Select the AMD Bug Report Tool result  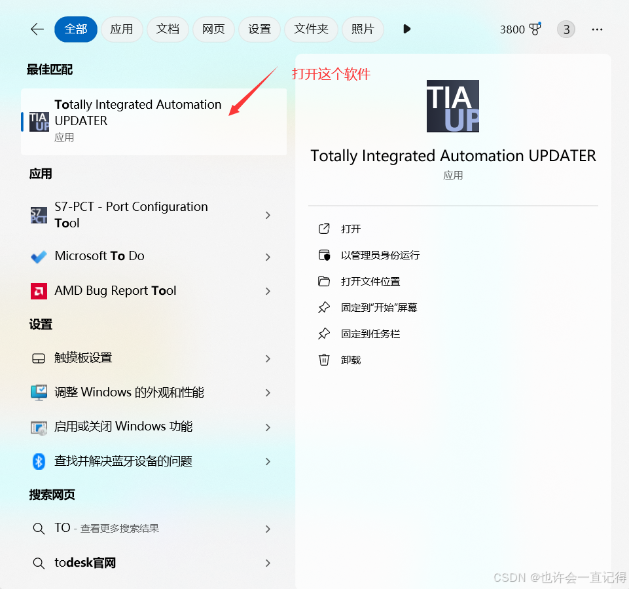tap(154, 291)
